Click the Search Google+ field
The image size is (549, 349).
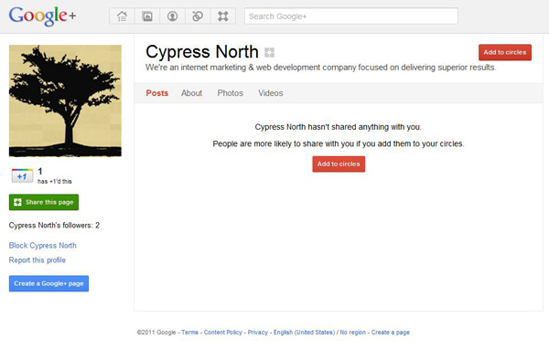(351, 16)
